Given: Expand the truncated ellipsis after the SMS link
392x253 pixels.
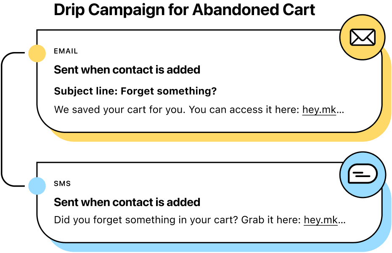Looking at the screenshot, I should [x=342, y=221].
